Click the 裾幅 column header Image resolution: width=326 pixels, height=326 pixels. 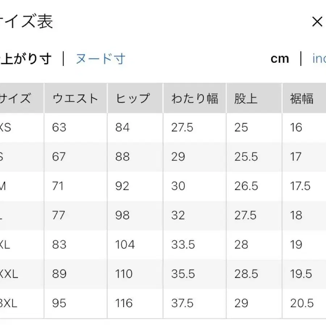click(x=302, y=97)
